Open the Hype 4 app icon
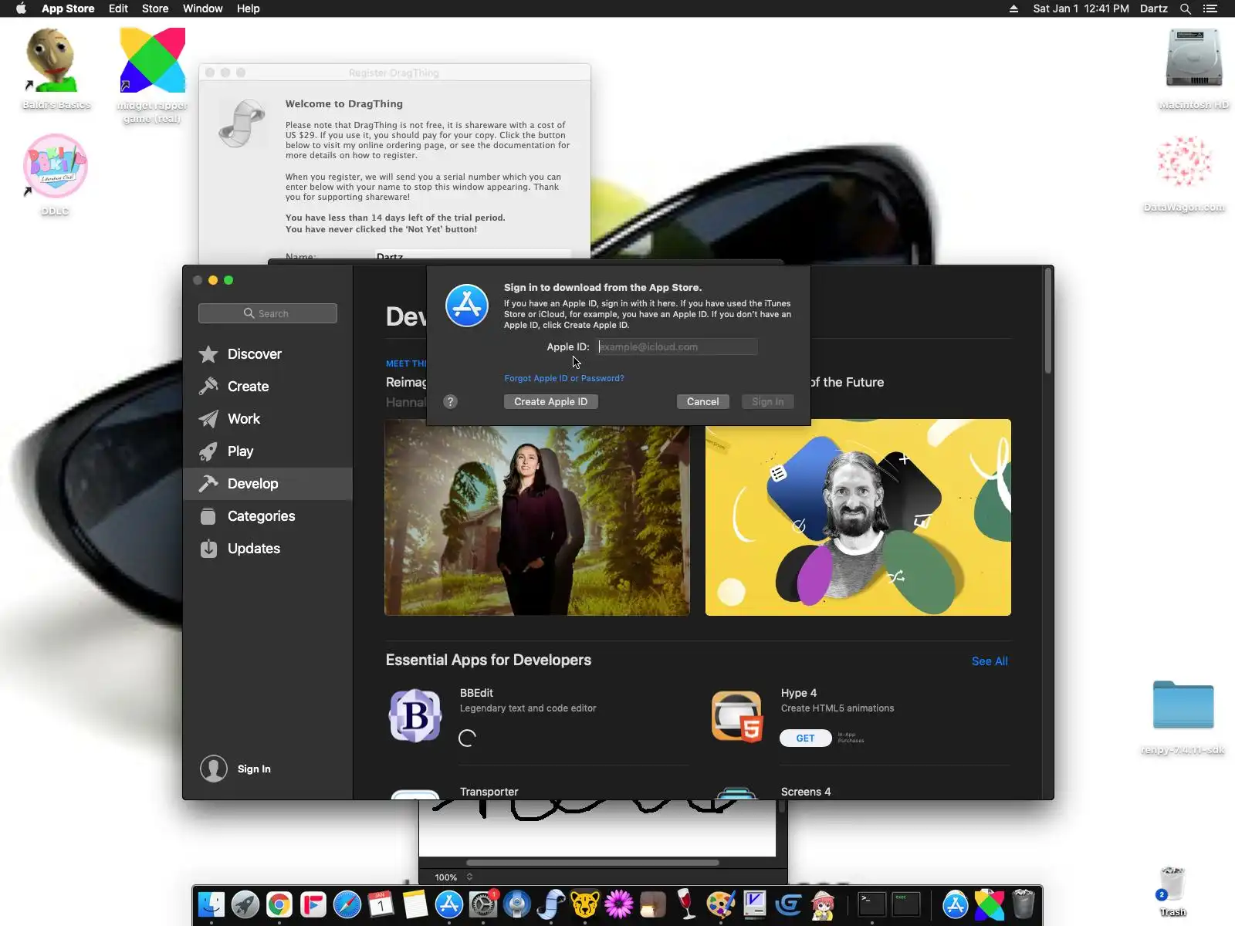The image size is (1235, 926). [736, 715]
